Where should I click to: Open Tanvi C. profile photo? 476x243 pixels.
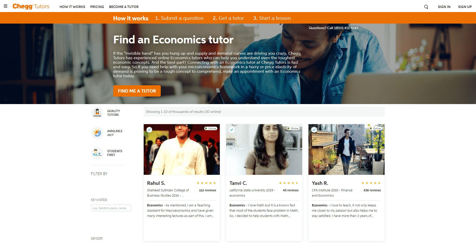264,149
